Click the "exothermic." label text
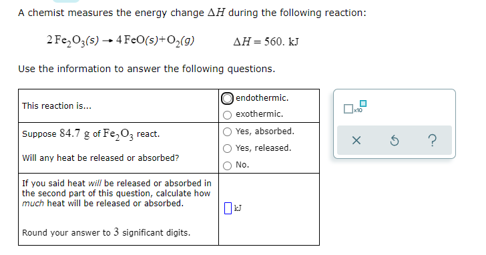The height and width of the screenshot is (255, 486). click(x=260, y=114)
